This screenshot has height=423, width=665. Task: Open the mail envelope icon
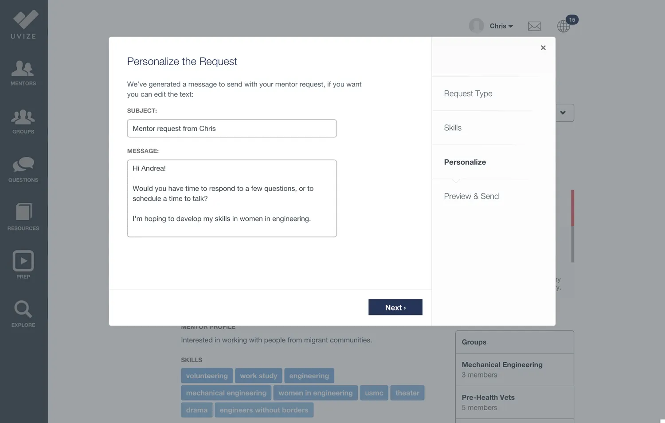(534, 26)
